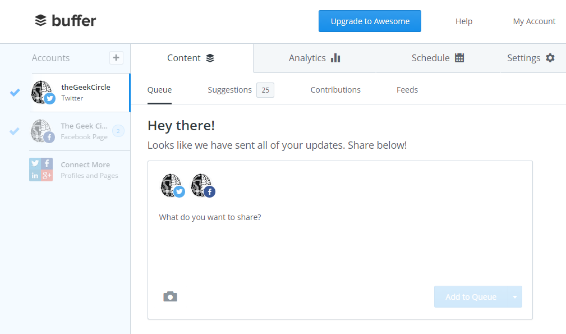Image resolution: width=566 pixels, height=334 pixels.
Task: Toggle Twitter profile avatar in composer
Action: [x=173, y=186]
